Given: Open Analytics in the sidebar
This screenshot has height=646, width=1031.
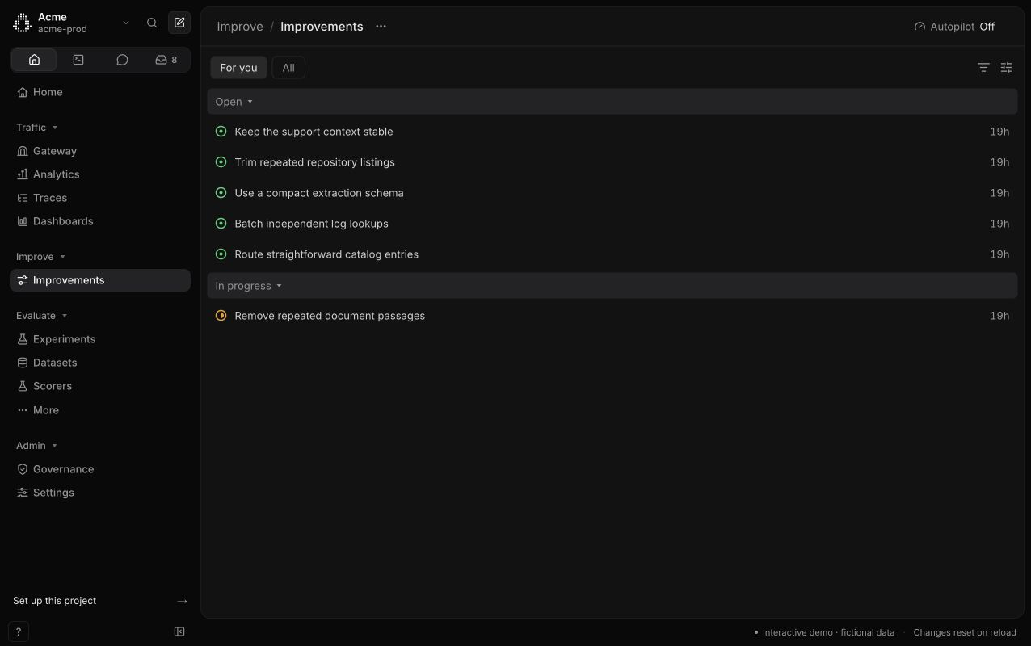Looking at the screenshot, I should 100,174.
